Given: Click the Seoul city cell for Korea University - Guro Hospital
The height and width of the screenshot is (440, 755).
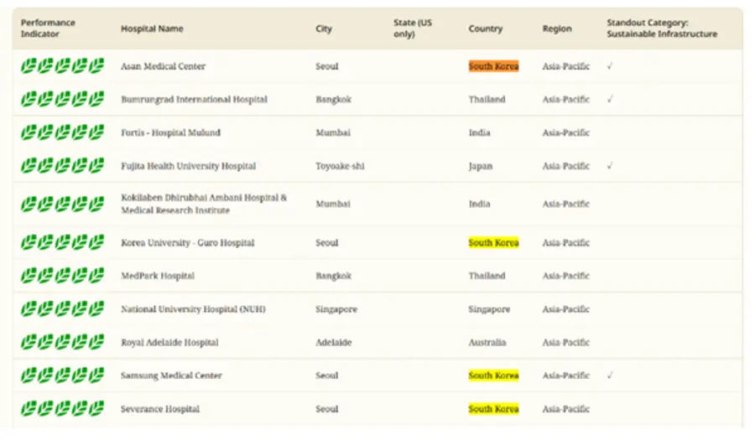Looking at the screenshot, I should (327, 242).
